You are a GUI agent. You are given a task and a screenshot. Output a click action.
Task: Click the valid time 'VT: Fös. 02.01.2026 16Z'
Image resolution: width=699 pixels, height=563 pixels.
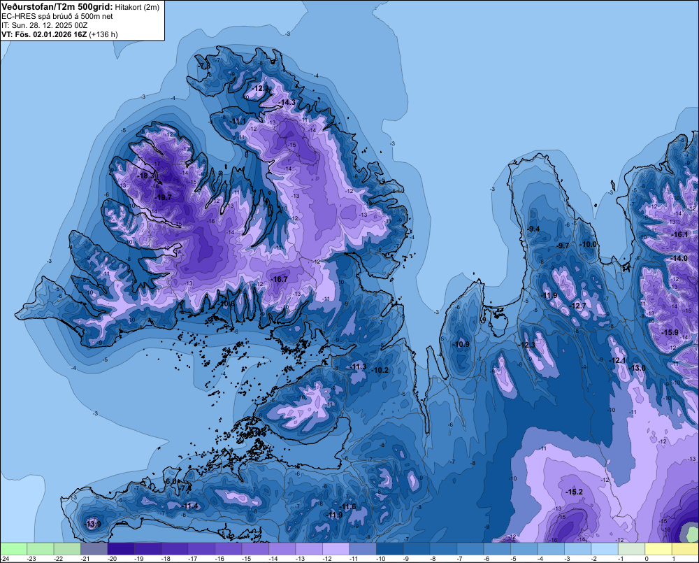[44, 34]
